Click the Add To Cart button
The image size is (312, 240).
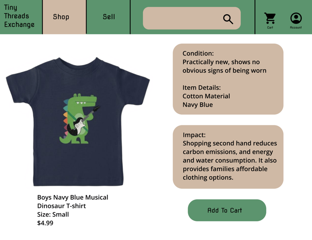(x=227, y=210)
